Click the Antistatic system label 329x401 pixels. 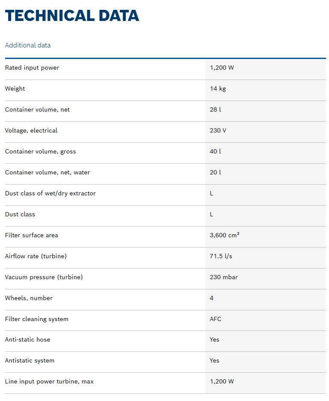tap(30, 360)
